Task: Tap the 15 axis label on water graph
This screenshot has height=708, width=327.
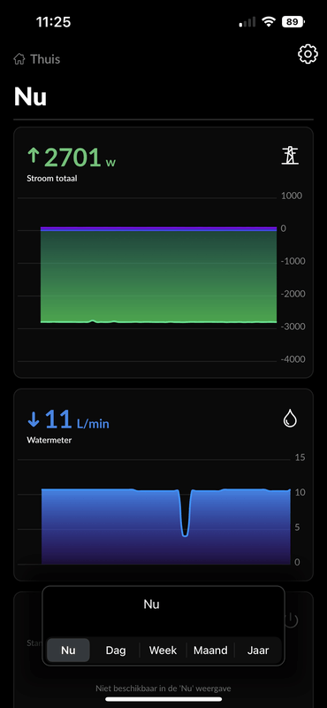Action: 300,458
